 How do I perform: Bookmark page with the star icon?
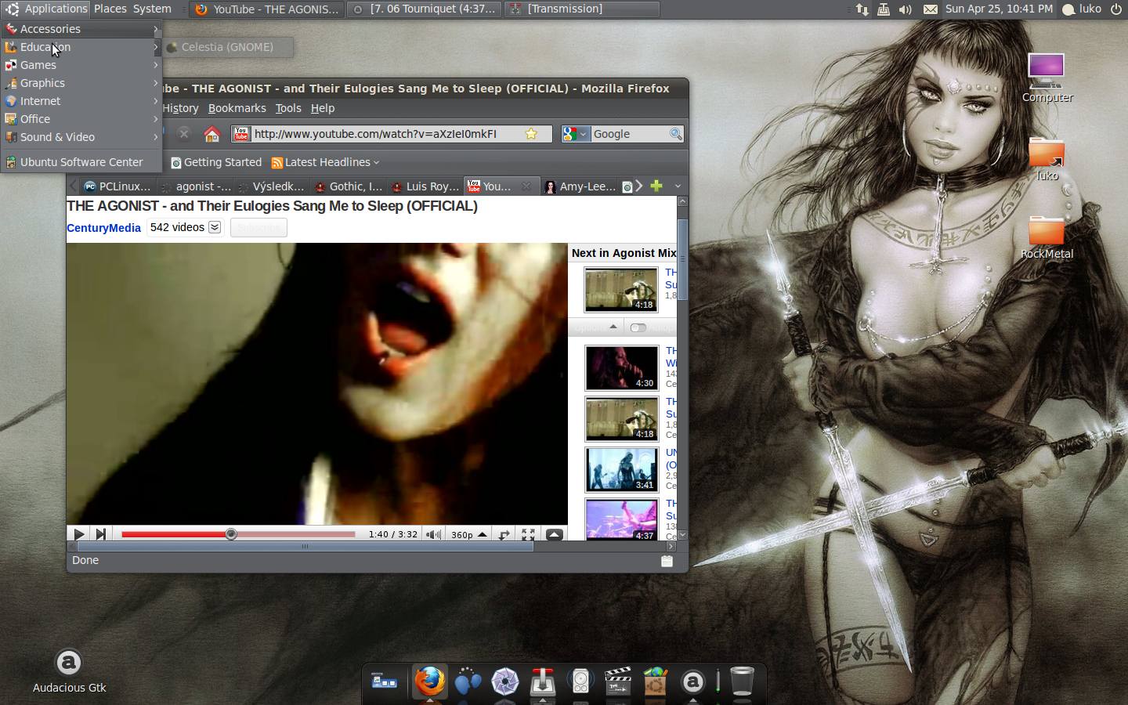click(531, 134)
